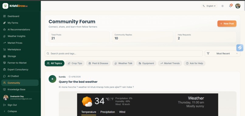The width and height of the screenshot is (245, 116).
Task: Click the page vertical scrollbar
Action: pos(244,6)
